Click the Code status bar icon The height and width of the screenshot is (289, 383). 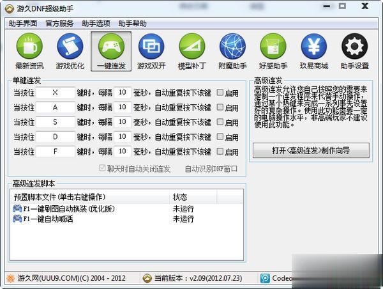click(x=265, y=278)
